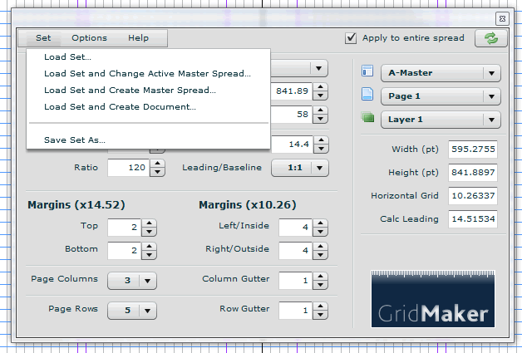Click the Width (pt) value field
This screenshot has width=522, height=353.
[473, 149]
